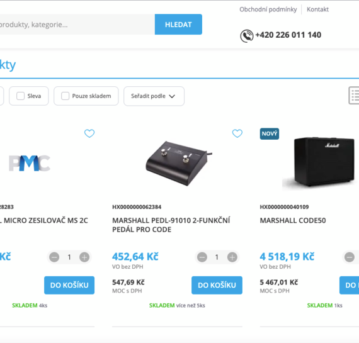The width and height of the screenshot is (359, 343).
Task: Click the phone call icon
Action: pyautogui.click(x=247, y=36)
